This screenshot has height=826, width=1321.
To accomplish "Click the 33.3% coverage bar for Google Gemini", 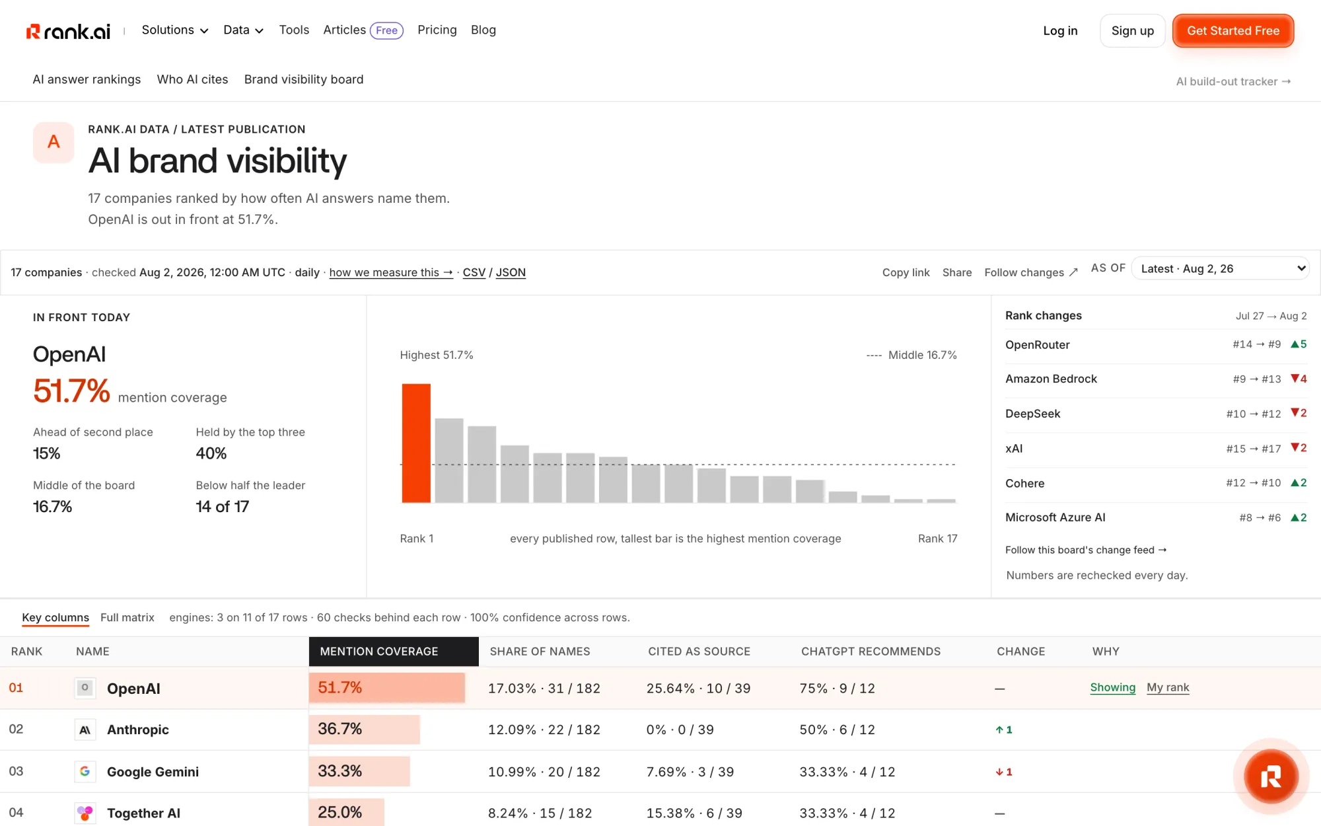I will 359,771.
